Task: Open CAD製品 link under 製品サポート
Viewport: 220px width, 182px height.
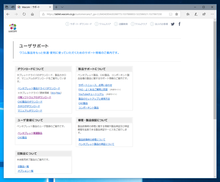Action: pyautogui.click(x=83, y=103)
